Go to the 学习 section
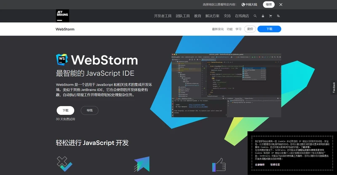The height and width of the screenshot is (175, 337). tap(238, 29)
